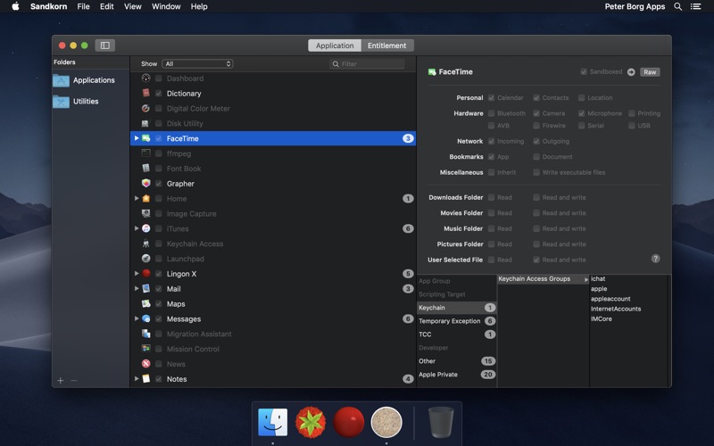Viewport: 714px width, 446px height.
Task: Select the appleaccount keychain group entry
Action: [x=610, y=299]
